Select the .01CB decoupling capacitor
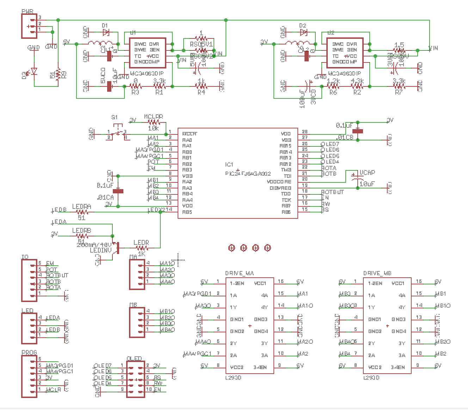The height and width of the screenshot is (410, 468). (x=358, y=131)
